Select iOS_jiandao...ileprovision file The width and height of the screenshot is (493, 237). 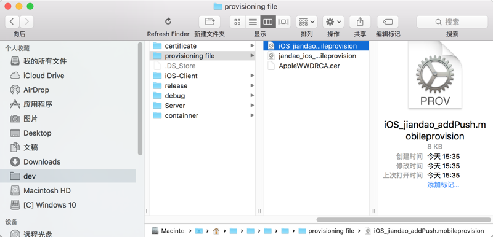(x=316, y=46)
